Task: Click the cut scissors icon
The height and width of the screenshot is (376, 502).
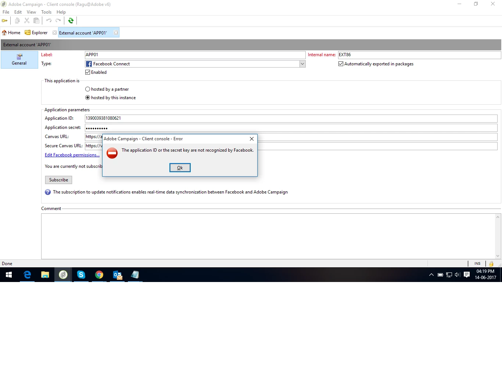Action: coord(27,21)
